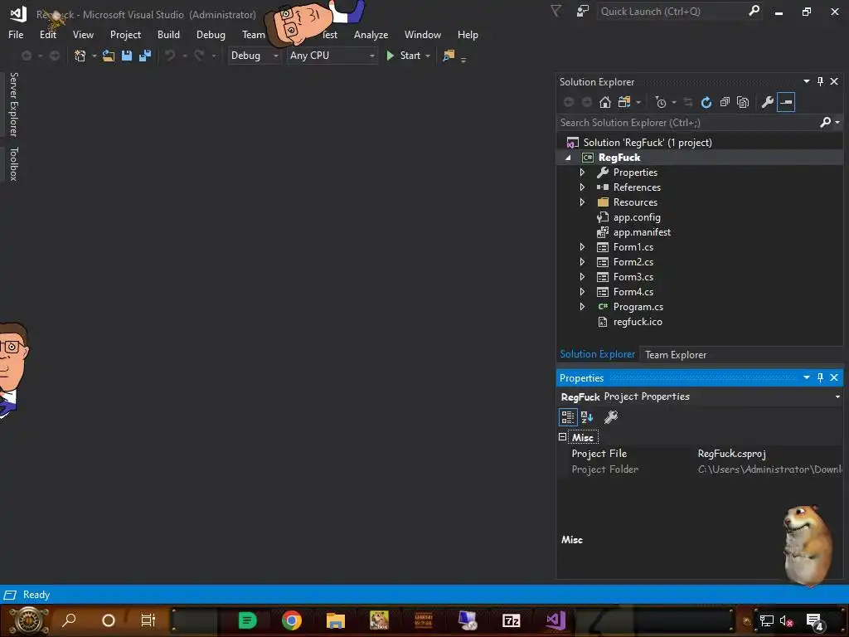Screen dimensions: 849x637
Task: Click the Save All toolbar icon
Action: [x=145, y=56]
